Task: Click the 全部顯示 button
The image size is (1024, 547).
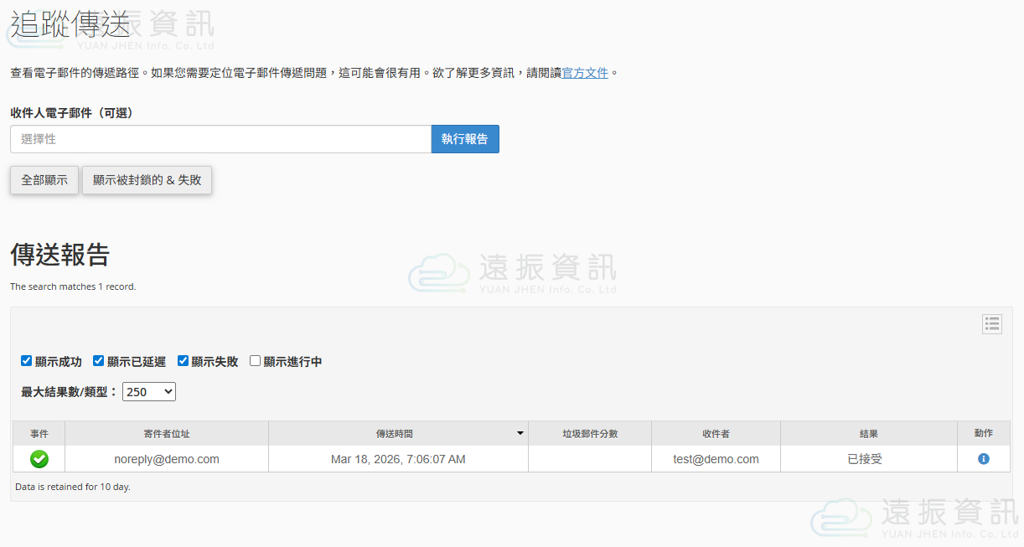Action: 44,180
